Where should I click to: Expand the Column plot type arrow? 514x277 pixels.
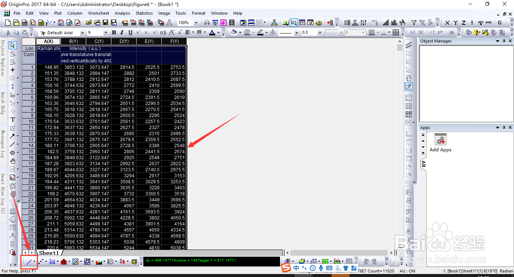69,261
